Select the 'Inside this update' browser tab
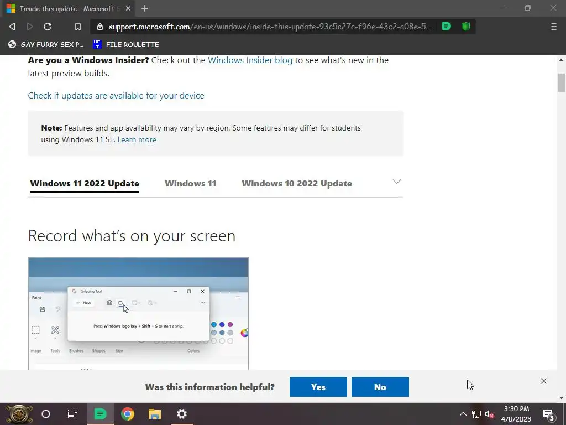 69,8
